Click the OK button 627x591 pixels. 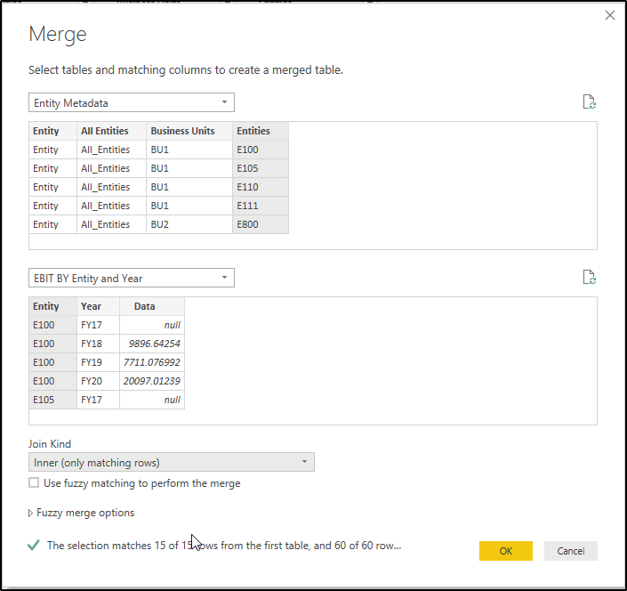click(505, 551)
